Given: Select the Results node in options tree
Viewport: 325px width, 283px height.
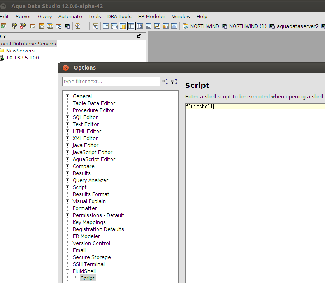Looking at the screenshot, I should (x=81, y=173).
